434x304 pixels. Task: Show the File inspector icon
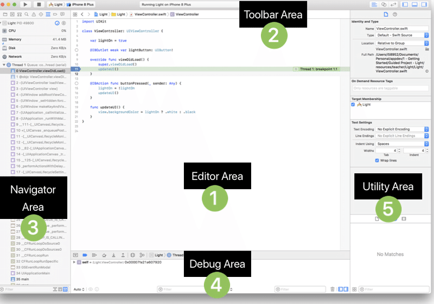click(x=386, y=15)
